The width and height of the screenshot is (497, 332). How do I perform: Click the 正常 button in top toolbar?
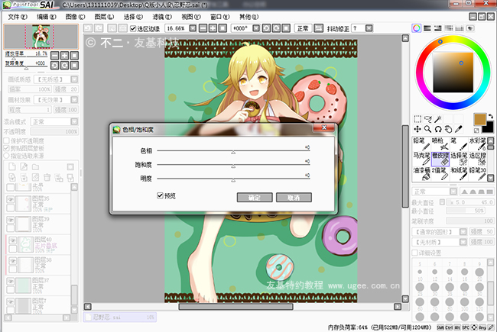pyautogui.click(x=303, y=28)
